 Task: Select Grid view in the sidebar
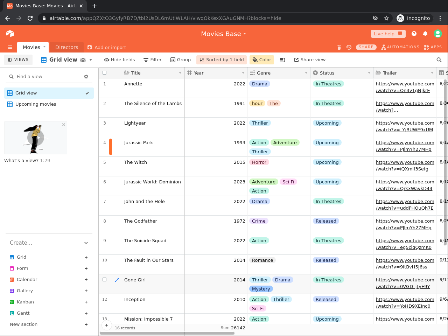[49, 93]
